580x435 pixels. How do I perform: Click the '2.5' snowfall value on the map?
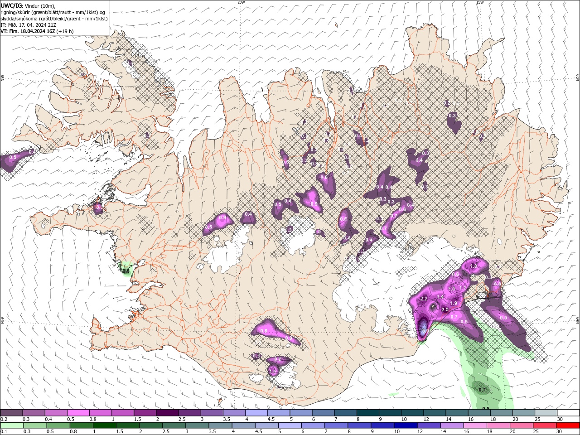[445, 309]
